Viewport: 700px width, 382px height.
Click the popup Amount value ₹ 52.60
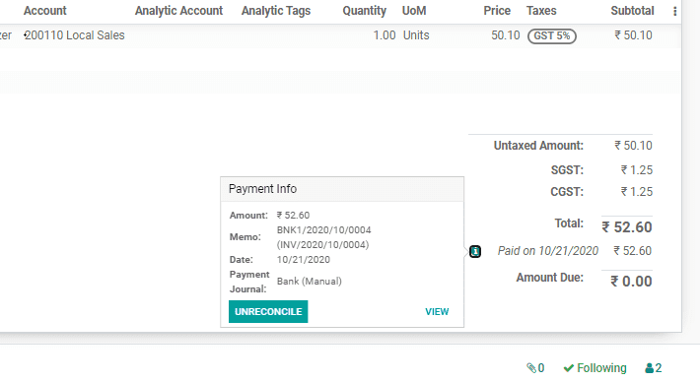(293, 216)
